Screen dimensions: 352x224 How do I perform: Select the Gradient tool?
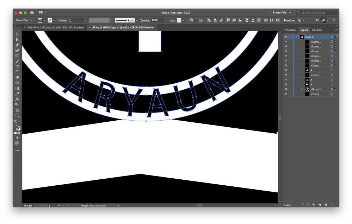click(17, 89)
